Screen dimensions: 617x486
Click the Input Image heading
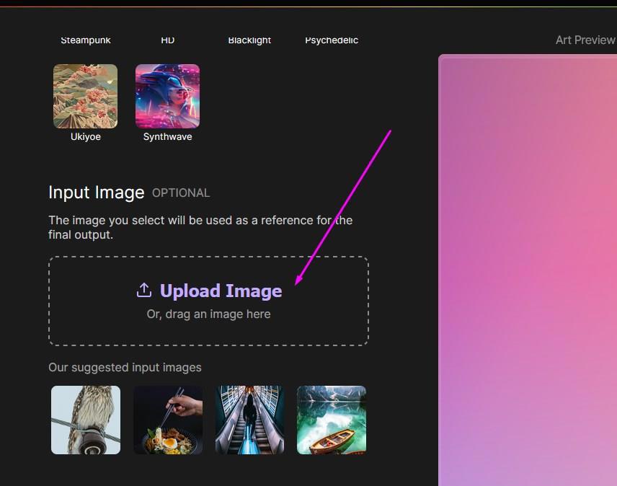(97, 193)
